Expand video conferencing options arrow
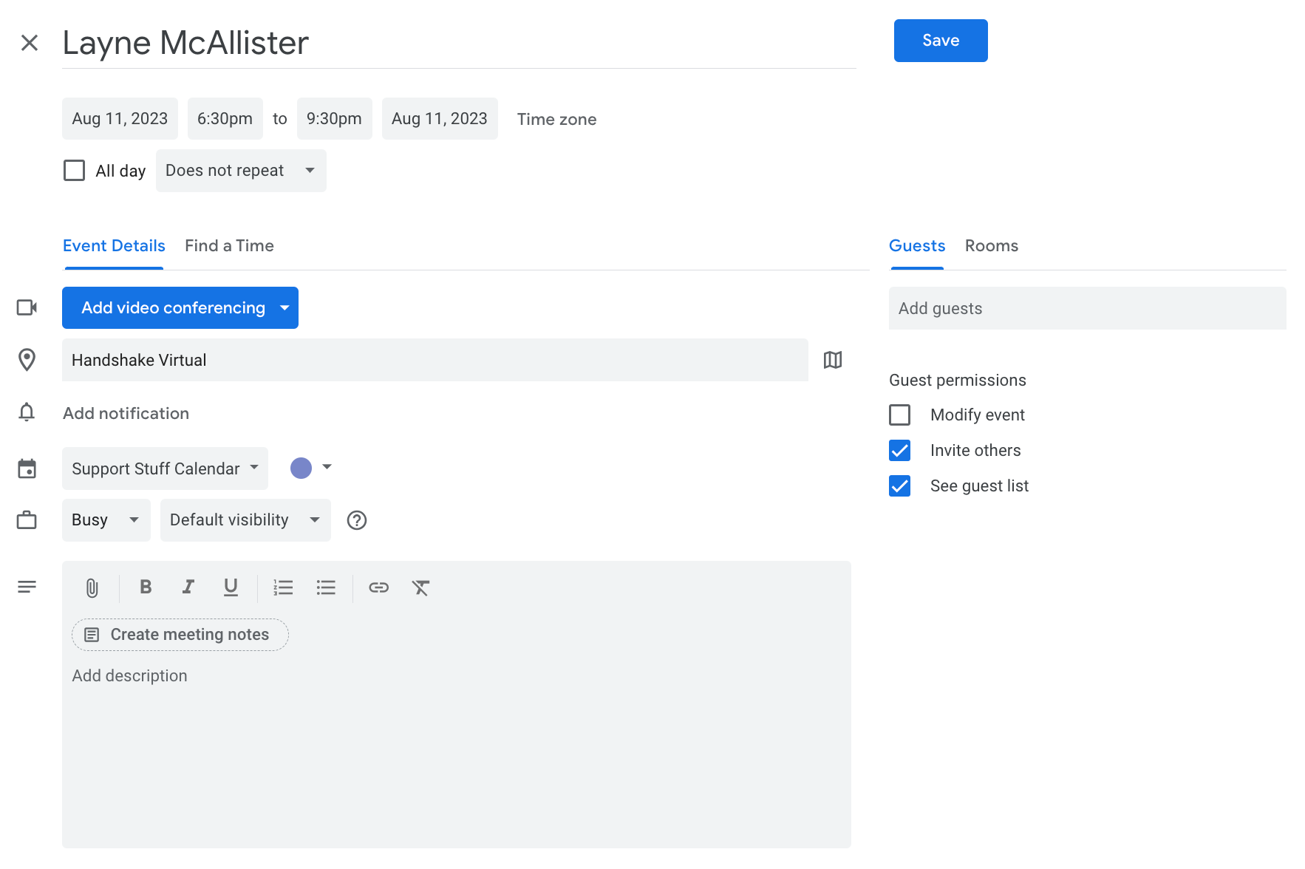Image resolution: width=1305 pixels, height=869 pixels. [284, 307]
